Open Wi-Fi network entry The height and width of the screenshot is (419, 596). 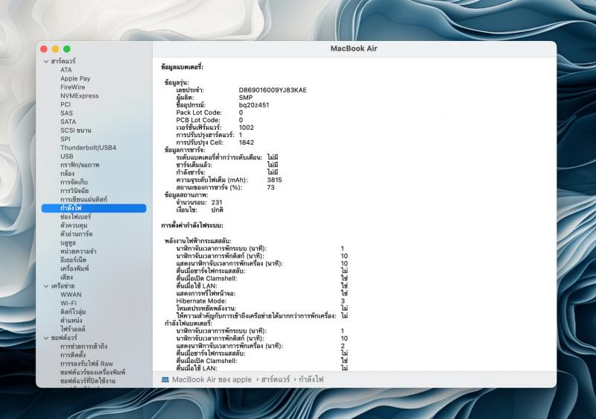[x=69, y=303]
